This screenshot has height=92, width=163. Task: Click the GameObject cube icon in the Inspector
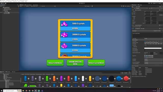(132, 7)
